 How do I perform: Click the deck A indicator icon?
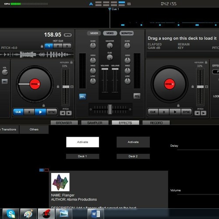click(91, 4)
